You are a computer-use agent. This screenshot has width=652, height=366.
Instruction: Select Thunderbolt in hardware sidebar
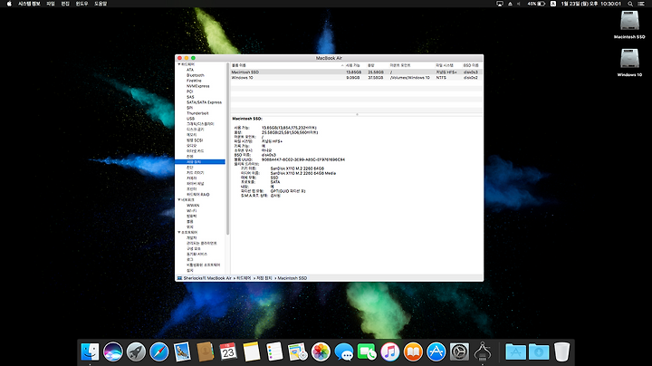click(x=197, y=113)
